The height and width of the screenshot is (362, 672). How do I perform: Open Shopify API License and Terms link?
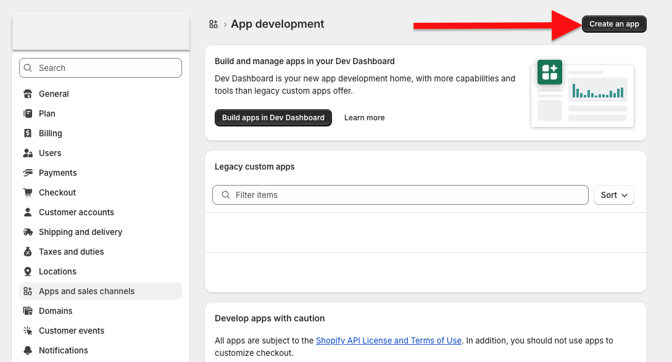(388, 340)
